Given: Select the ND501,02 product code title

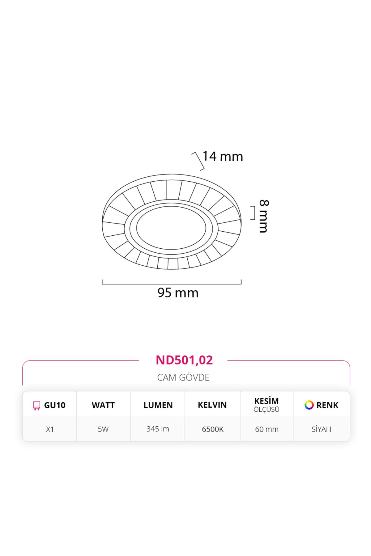Looking at the screenshot, I should tap(184, 360).
